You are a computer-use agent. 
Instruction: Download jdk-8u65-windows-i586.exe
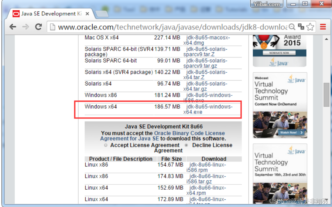[208, 98]
